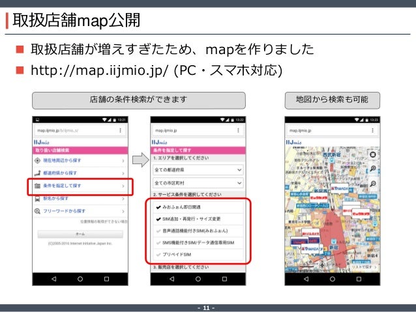Tap Android back button on the 条件を指定して探す phone
416x312 pixels.
click(172, 279)
